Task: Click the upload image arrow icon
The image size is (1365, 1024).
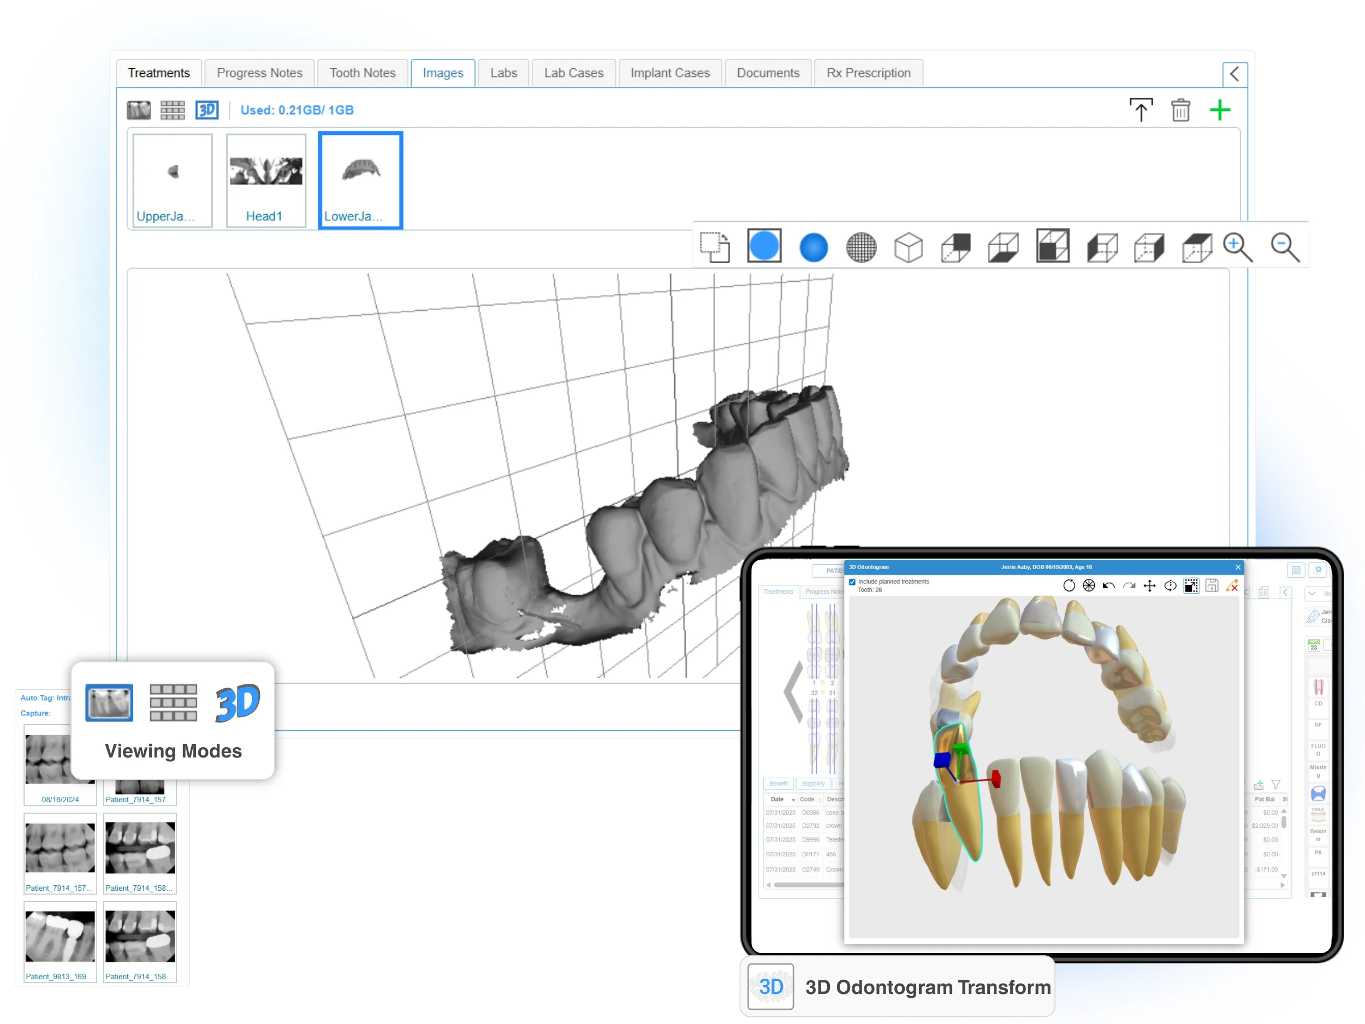Action: point(1141,110)
